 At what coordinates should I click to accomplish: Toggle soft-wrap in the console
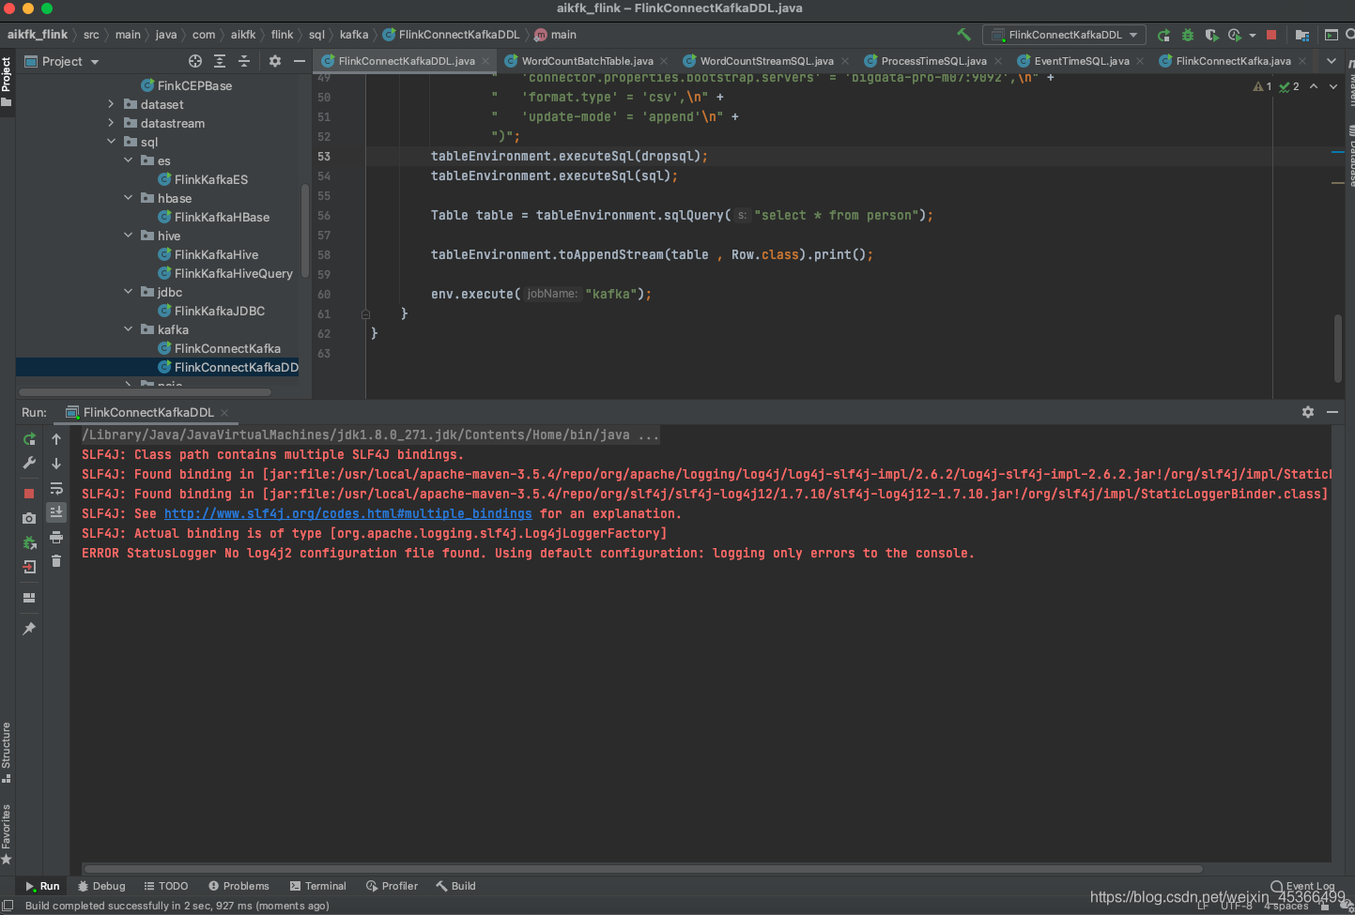click(x=56, y=487)
